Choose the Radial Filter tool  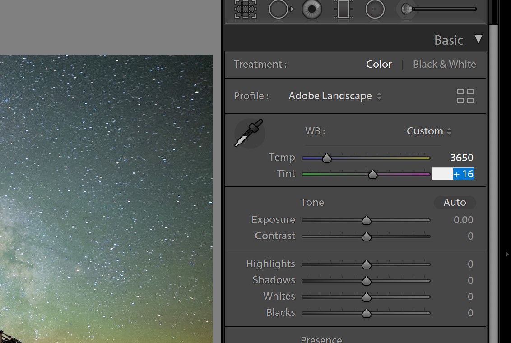[x=375, y=9]
